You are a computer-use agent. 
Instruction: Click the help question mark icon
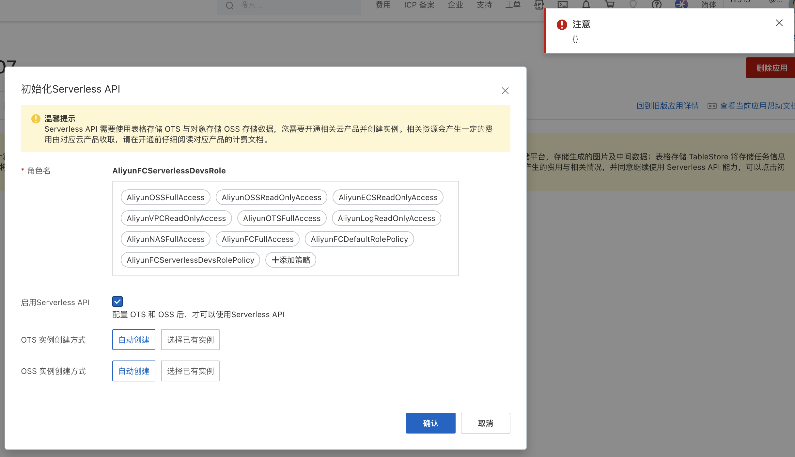656,5
